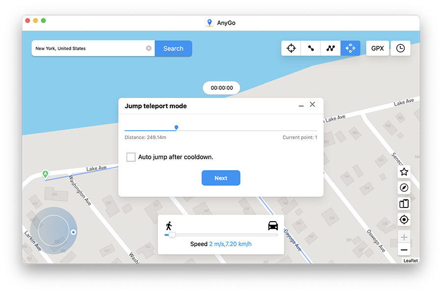Open the history clock icon

(400, 48)
